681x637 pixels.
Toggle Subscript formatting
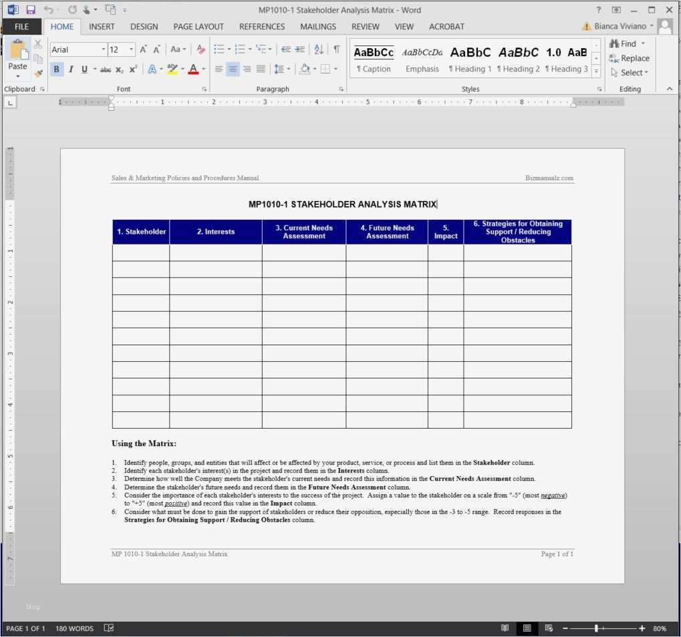(120, 69)
